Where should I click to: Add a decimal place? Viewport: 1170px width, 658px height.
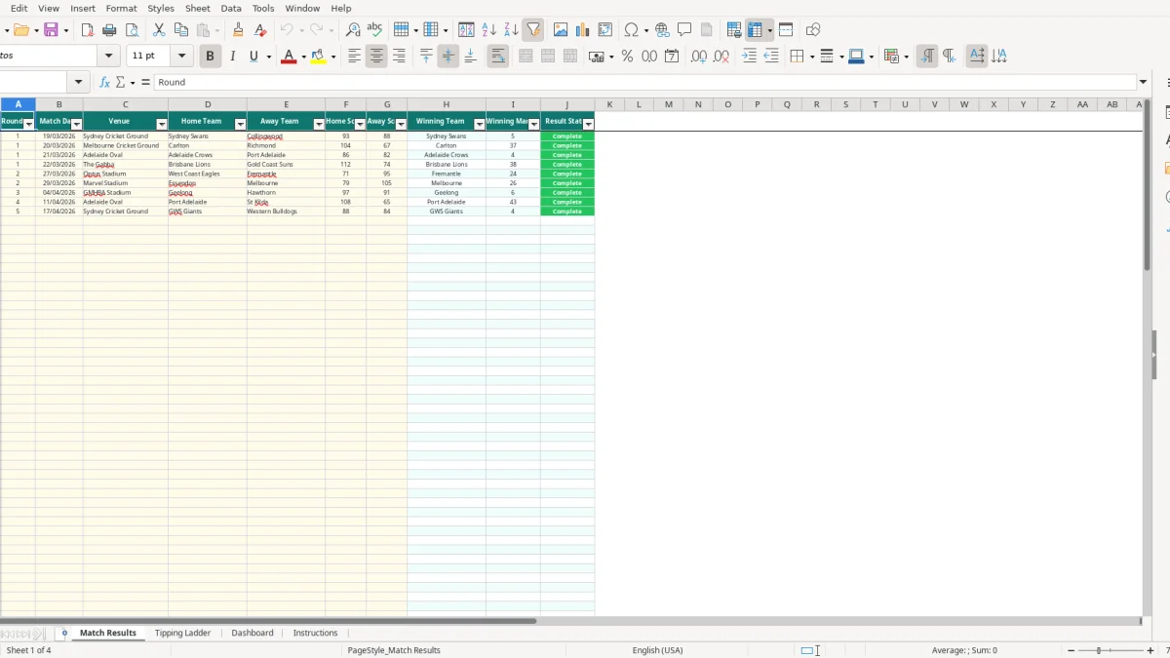pos(699,57)
